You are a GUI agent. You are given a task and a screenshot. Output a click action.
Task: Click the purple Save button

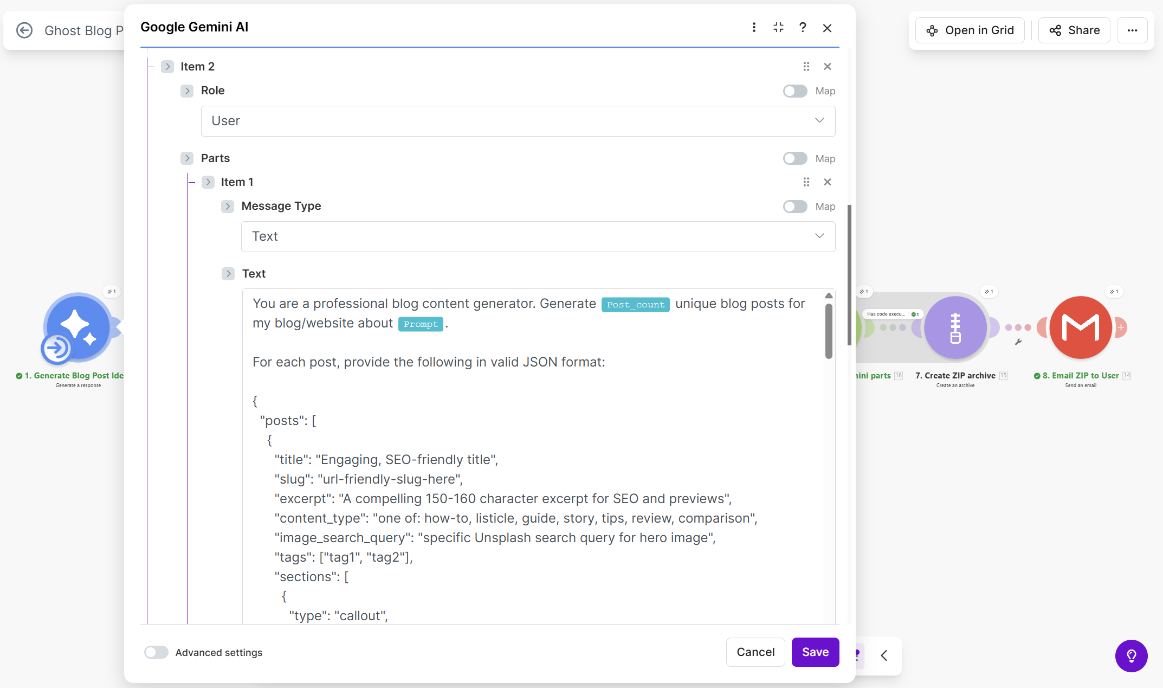pyautogui.click(x=815, y=652)
